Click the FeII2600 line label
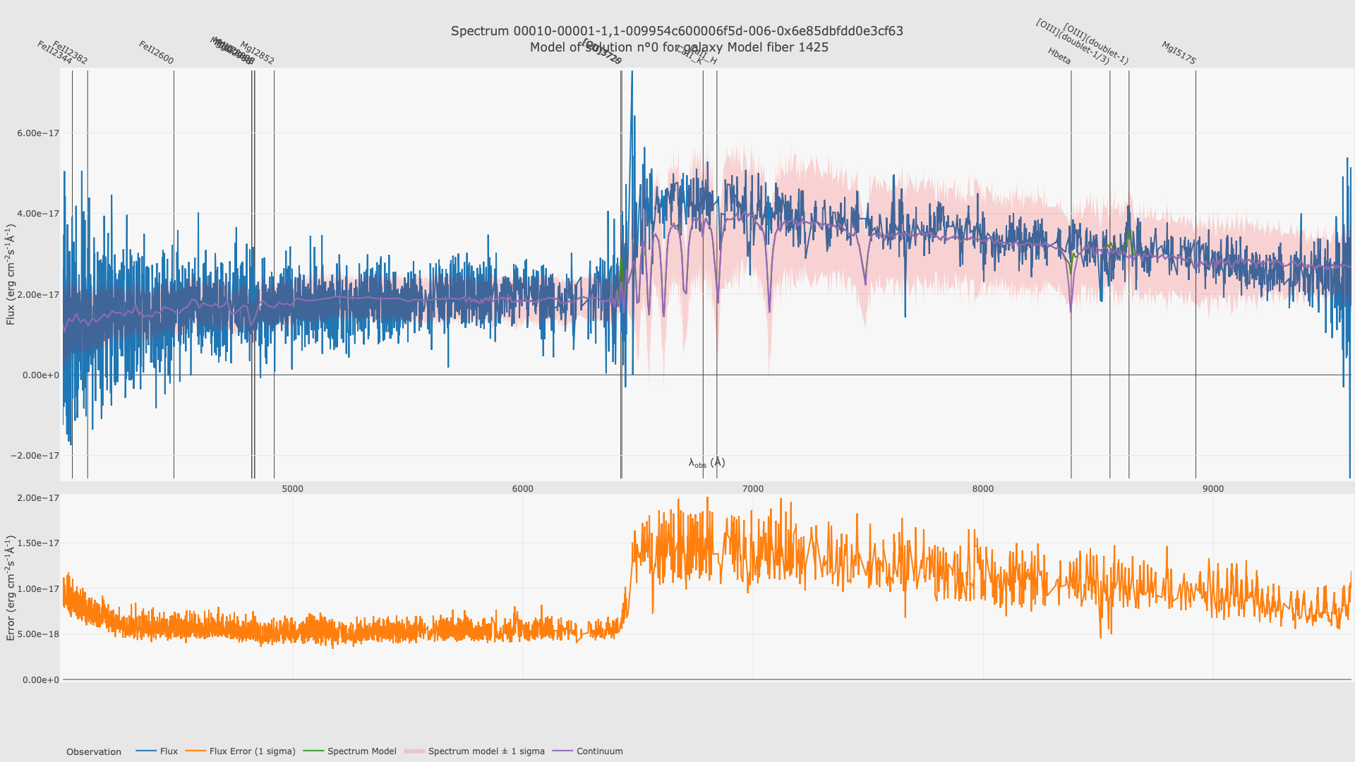1355x762 pixels. [156, 53]
